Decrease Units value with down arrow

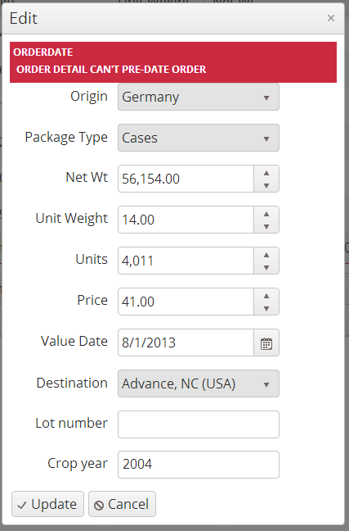click(266, 267)
